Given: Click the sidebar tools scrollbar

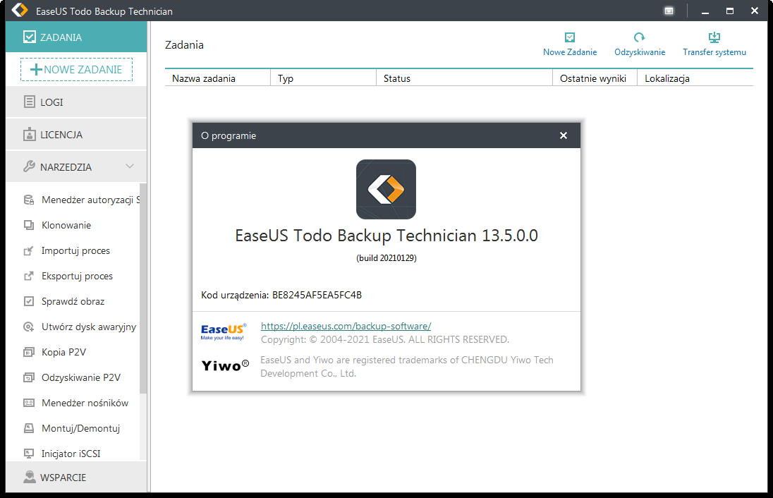Looking at the screenshot, I should (x=143, y=289).
